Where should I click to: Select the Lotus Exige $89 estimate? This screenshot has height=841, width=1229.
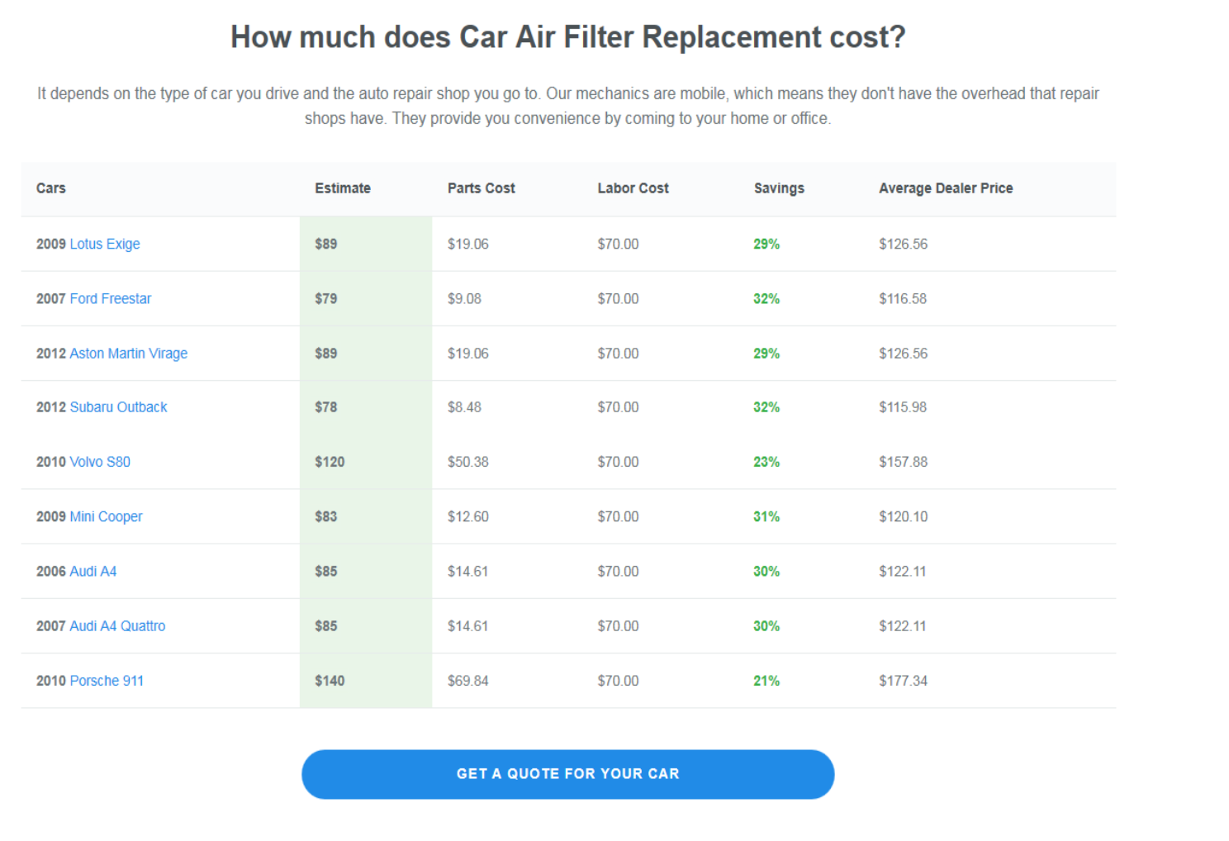click(326, 244)
